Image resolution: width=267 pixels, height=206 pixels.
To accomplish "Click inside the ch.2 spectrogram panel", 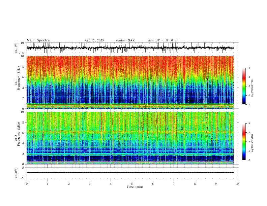I will pos(130,138).
